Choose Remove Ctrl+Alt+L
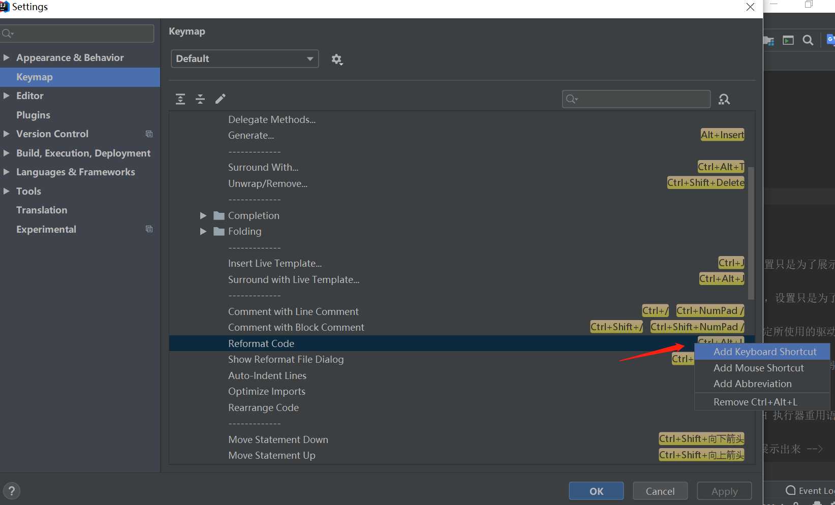The image size is (835, 505). [762, 402]
